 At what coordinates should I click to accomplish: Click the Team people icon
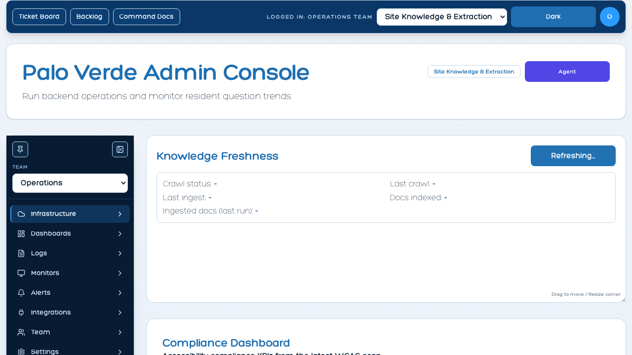pyautogui.click(x=21, y=332)
